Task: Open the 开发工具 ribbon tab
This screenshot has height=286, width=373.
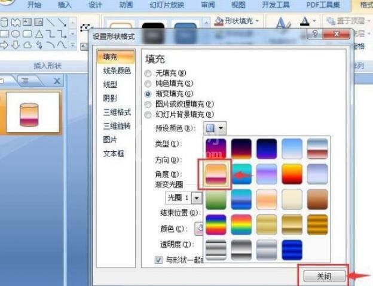Action: pos(276,5)
